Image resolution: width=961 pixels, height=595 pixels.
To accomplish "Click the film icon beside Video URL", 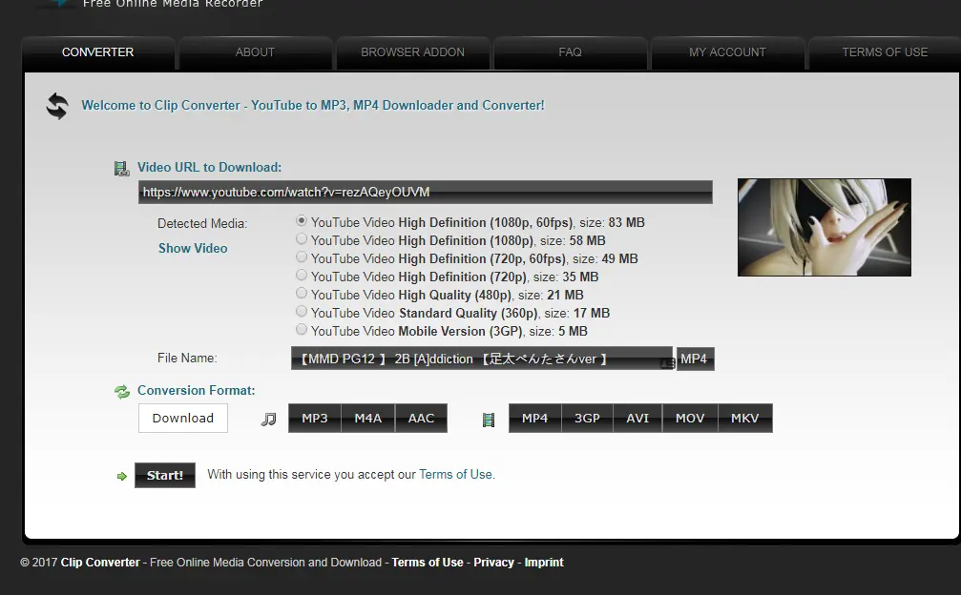I will tap(121, 169).
